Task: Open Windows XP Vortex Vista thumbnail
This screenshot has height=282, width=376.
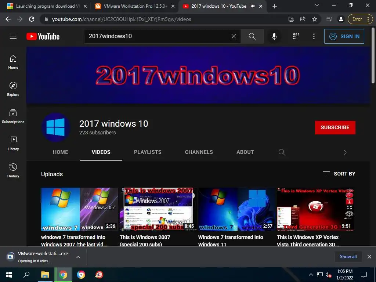Action: click(x=315, y=209)
